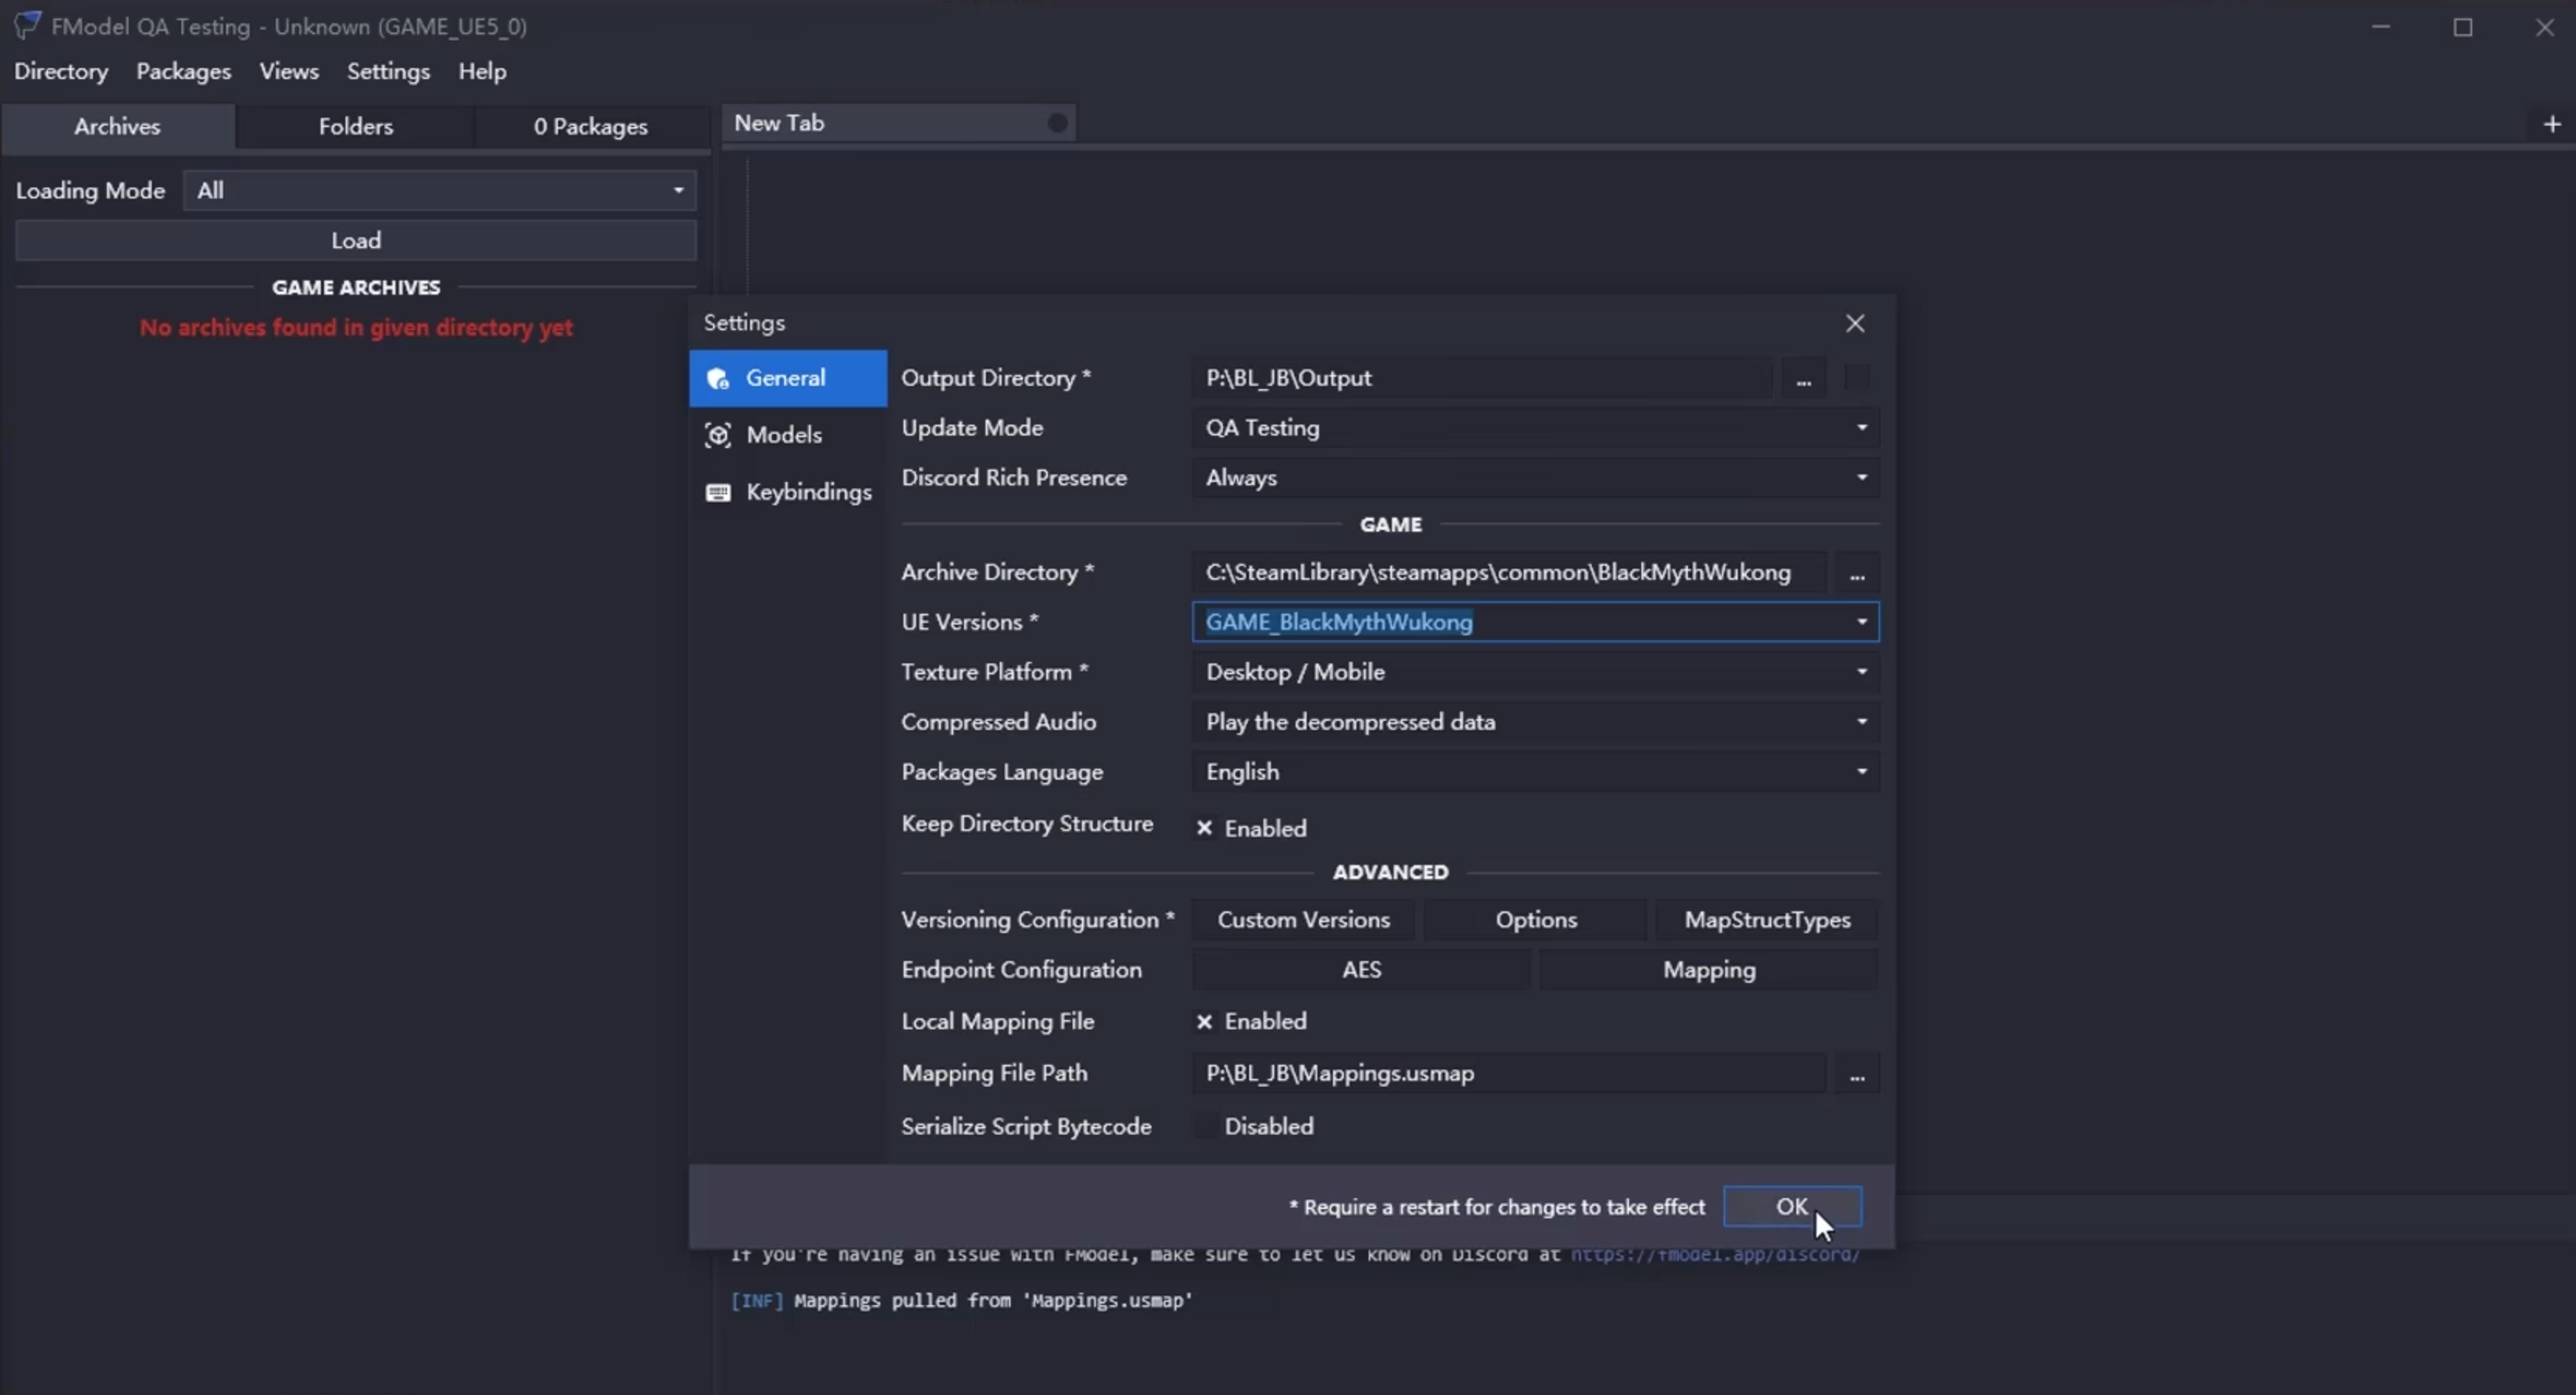
Task: Click the Keybindings keyboard icon
Action: point(718,492)
